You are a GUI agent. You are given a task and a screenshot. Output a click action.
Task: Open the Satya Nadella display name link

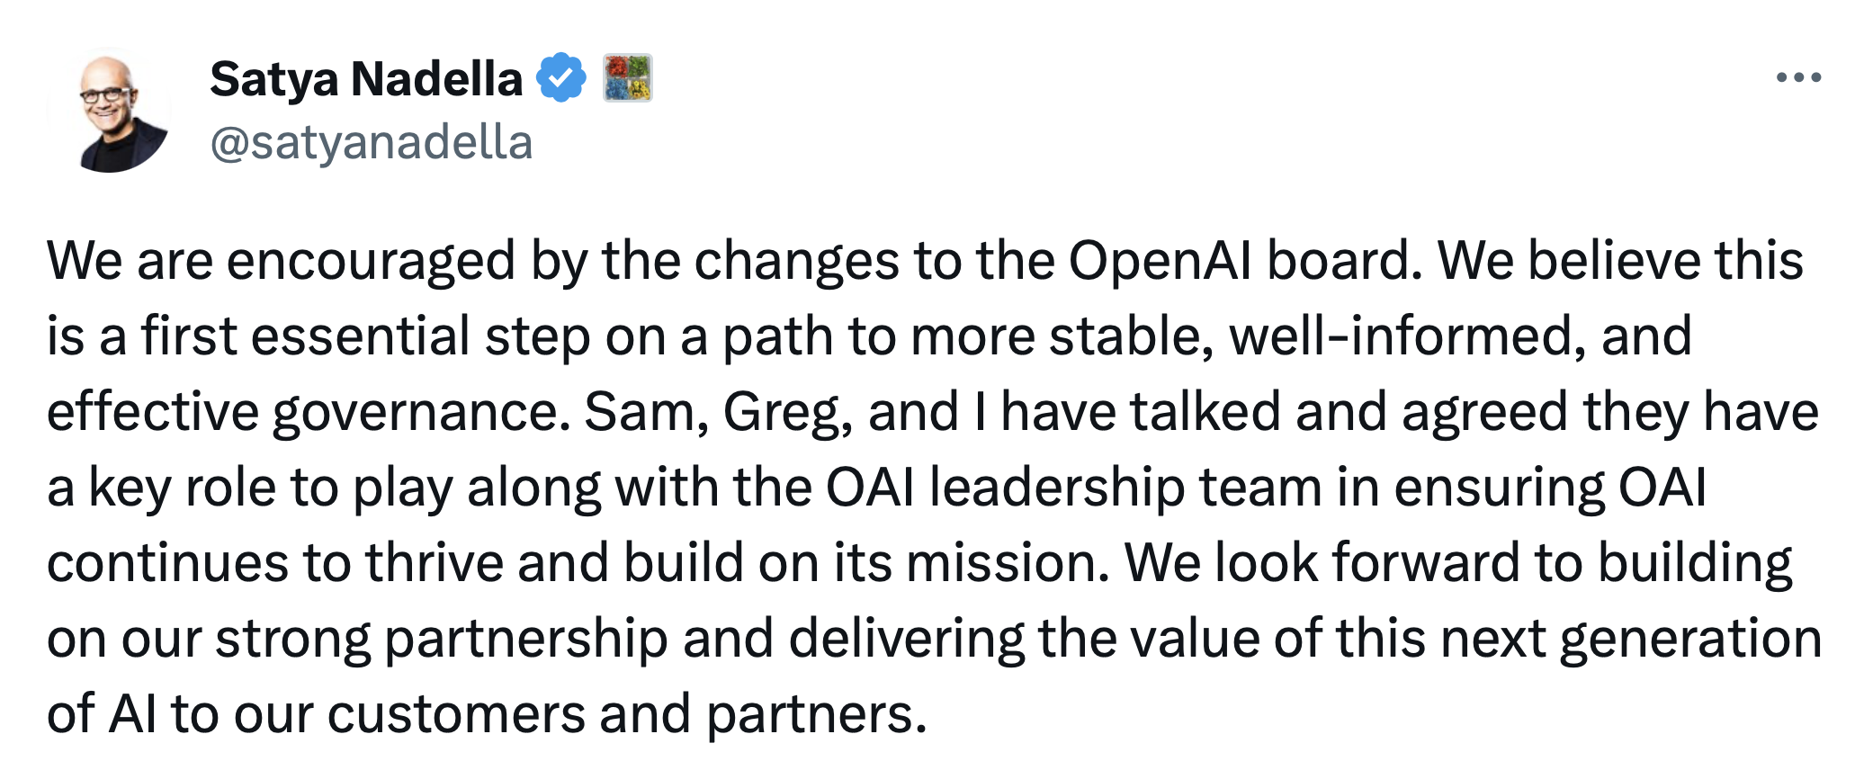point(366,79)
